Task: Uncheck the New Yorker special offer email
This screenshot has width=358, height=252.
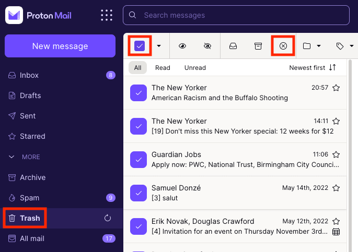Action: pos(138,126)
